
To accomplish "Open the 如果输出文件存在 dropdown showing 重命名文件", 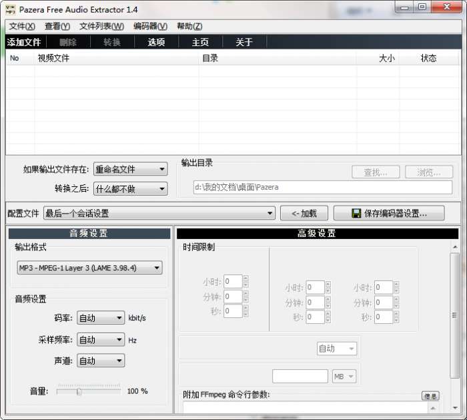I will (131, 170).
